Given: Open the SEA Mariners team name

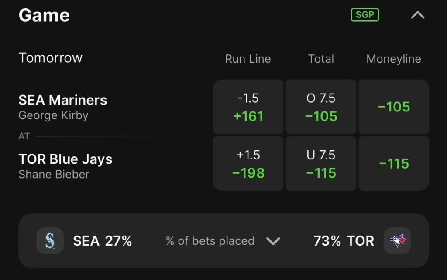Looking at the screenshot, I should pos(62,100).
